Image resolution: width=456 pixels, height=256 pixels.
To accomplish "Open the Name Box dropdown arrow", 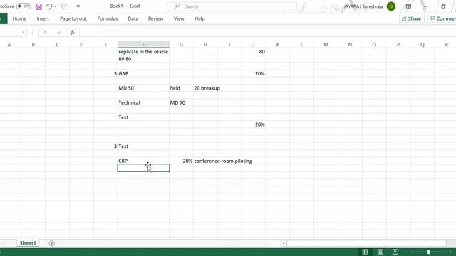I will click(x=24, y=32).
